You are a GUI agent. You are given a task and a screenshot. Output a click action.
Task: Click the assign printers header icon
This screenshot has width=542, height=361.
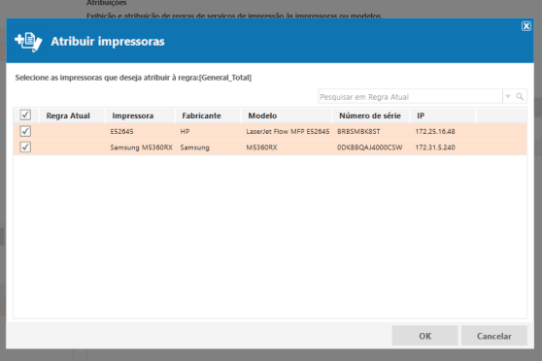click(x=28, y=42)
